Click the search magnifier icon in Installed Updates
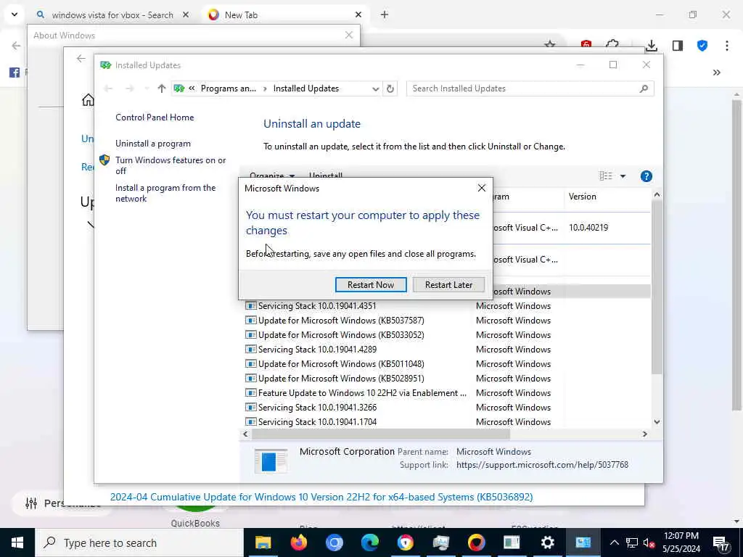This screenshot has height=557, width=743. pyautogui.click(x=644, y=88)
